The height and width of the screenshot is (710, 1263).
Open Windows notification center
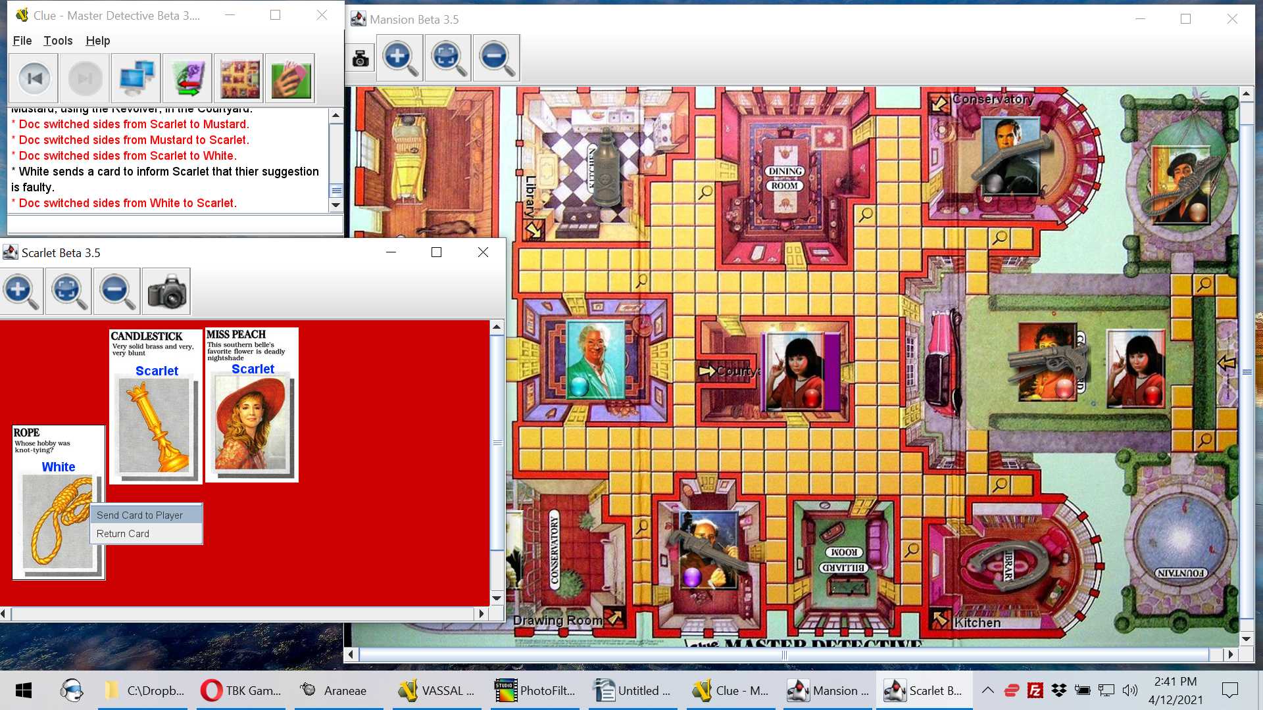click(1229, 690)
